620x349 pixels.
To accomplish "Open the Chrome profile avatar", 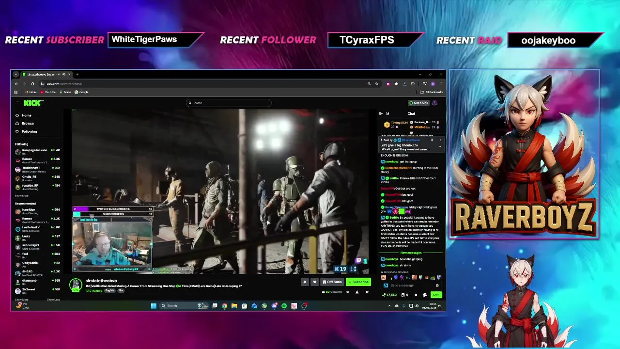I will tap(433, 84).
